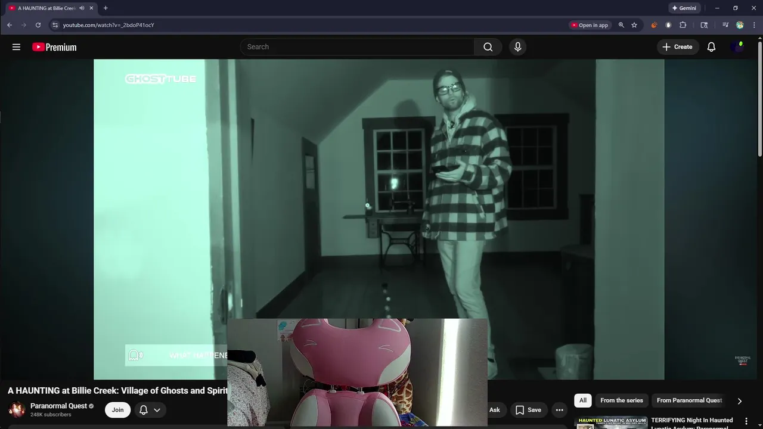Reload the YouTube page
Screen dimensions: 763x429
point(38,25)
